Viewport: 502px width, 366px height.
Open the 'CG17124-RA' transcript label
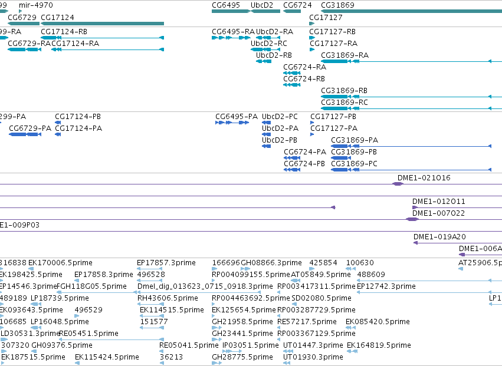(x=76, y=44)
